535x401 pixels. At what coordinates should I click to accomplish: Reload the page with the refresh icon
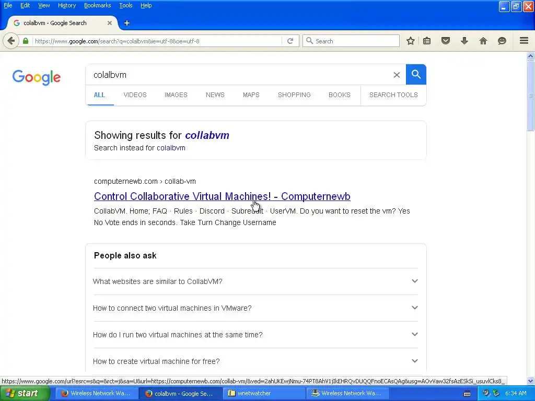pyautogui.click(x=290, y=41)
